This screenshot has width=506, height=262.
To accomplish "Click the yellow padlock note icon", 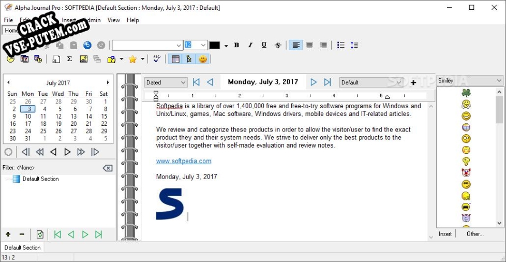I will pyautogui.click(x=111, y=59).
